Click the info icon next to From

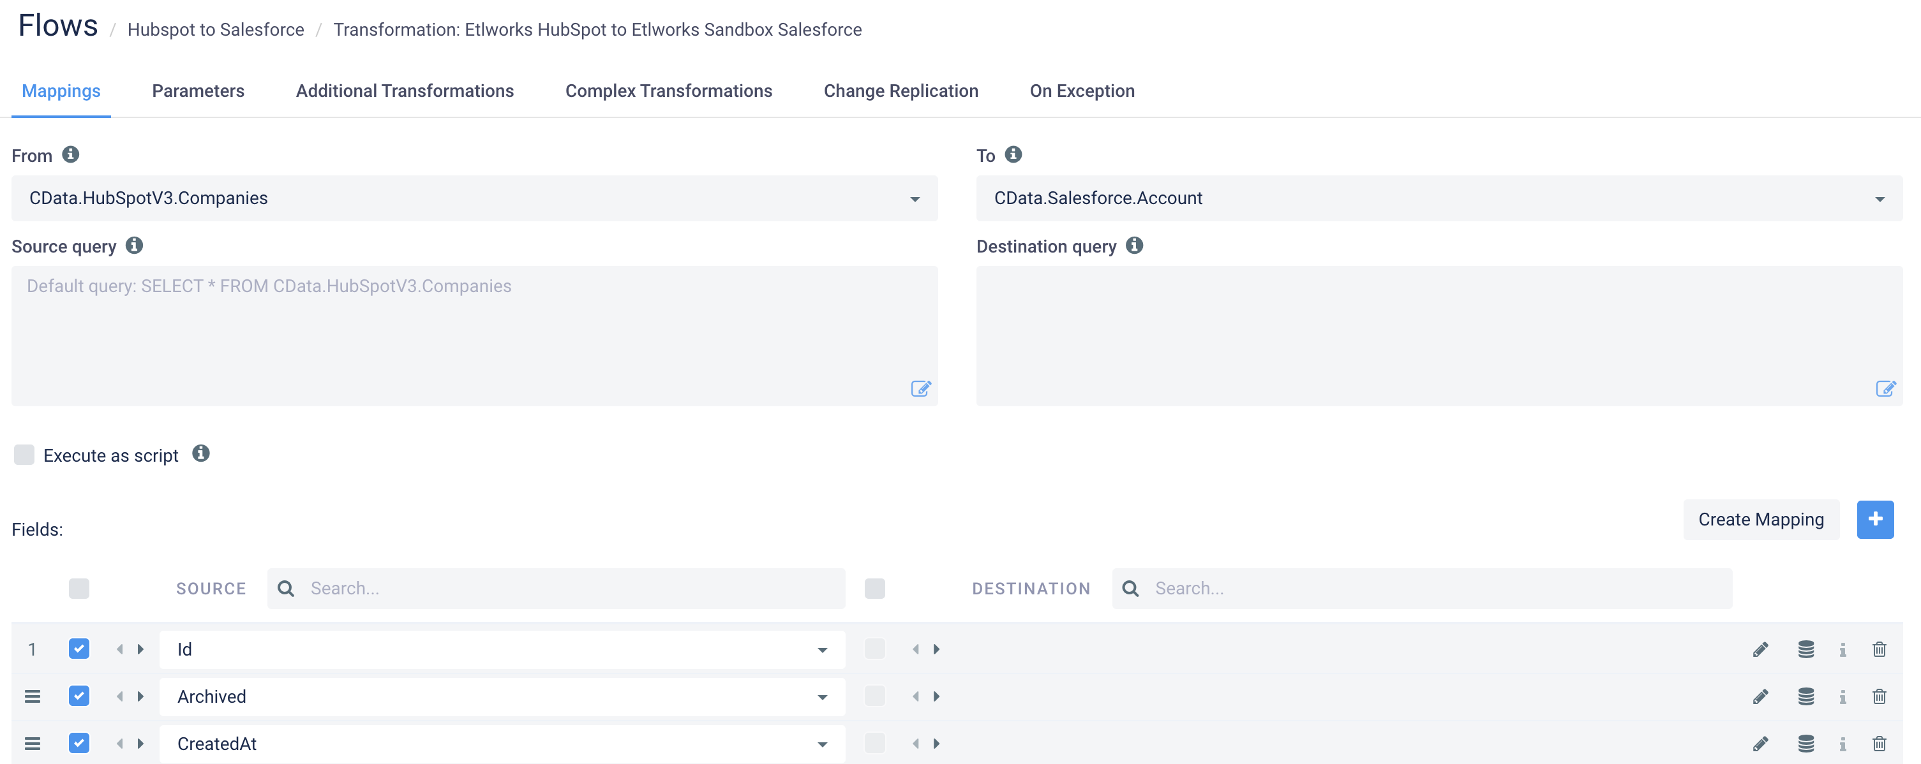click(71, 154)
